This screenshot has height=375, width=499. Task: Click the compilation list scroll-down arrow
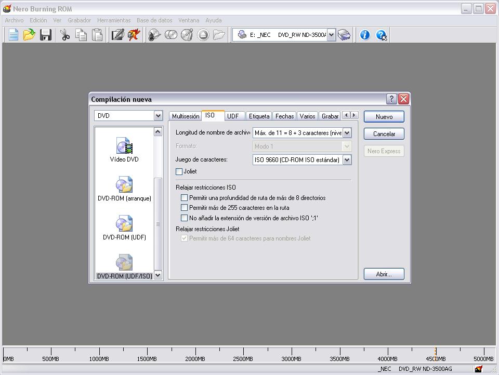(x=158, y=275)
